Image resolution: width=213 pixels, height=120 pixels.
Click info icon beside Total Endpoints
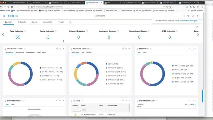click(25, 31)
